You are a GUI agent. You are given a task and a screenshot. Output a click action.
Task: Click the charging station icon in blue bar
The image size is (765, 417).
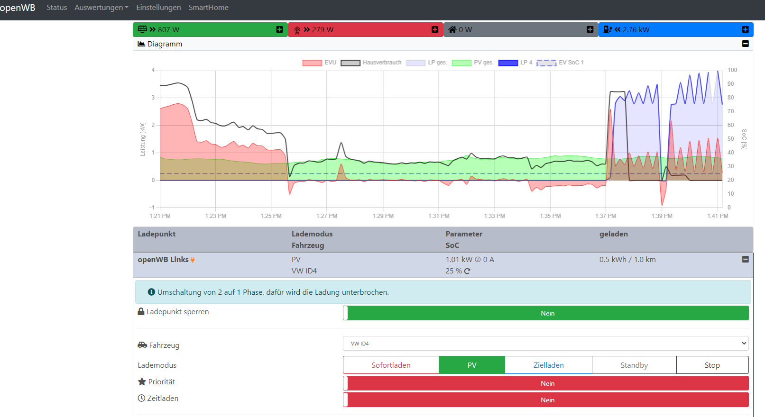pos(607,29)
